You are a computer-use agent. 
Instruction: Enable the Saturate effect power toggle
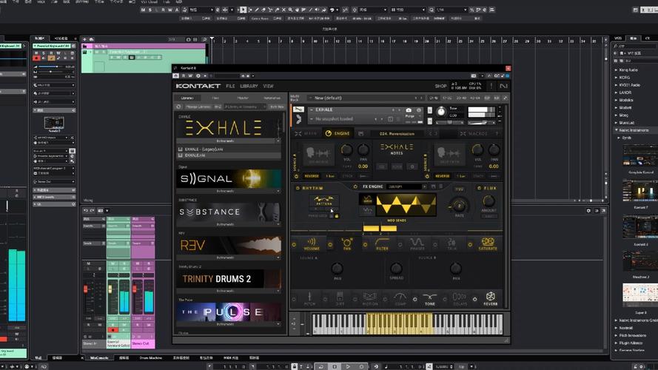[x=470, y=244]
